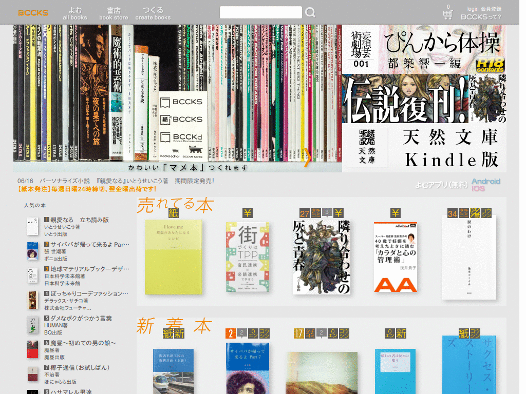526x394 pixels.
Task: Open the ぴんから体操 banner
Action: coord(424,49)
